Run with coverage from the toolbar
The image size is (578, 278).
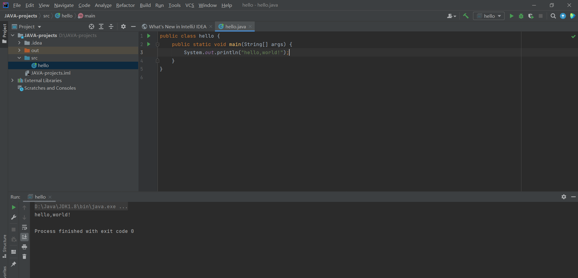tap(531, 16)
